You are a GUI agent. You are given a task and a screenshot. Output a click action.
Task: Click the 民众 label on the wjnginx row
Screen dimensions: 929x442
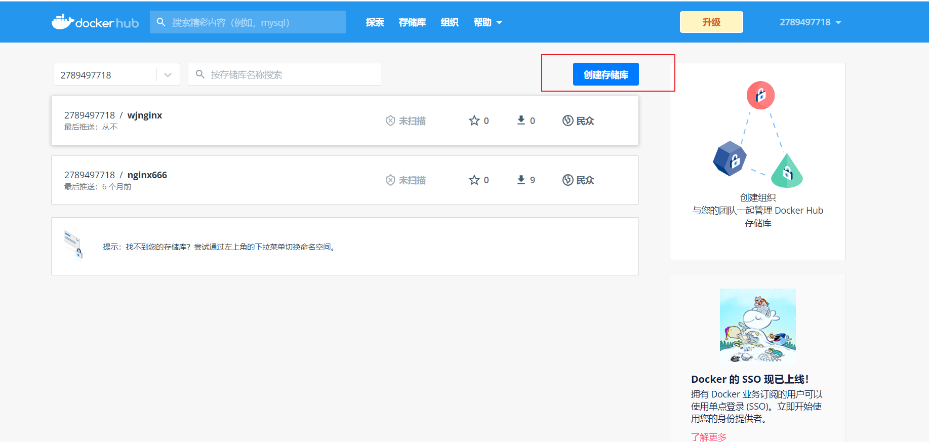(x=585, y=121)
